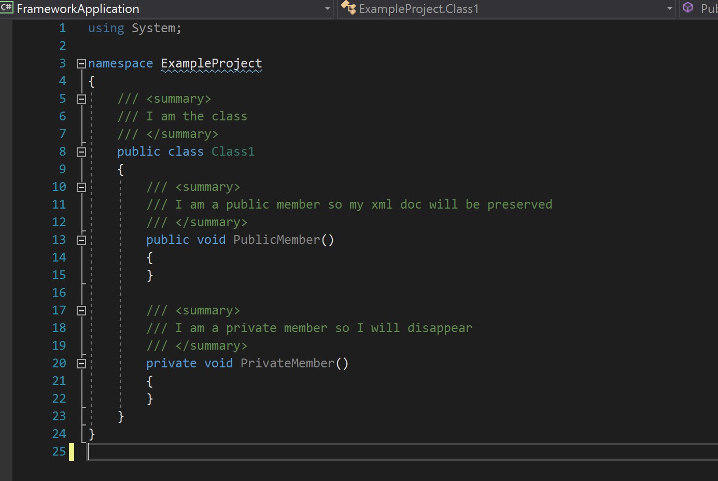Click the 'namespace' keyword
This screenshot has height=481, width=718.
[x=121, y=63]
